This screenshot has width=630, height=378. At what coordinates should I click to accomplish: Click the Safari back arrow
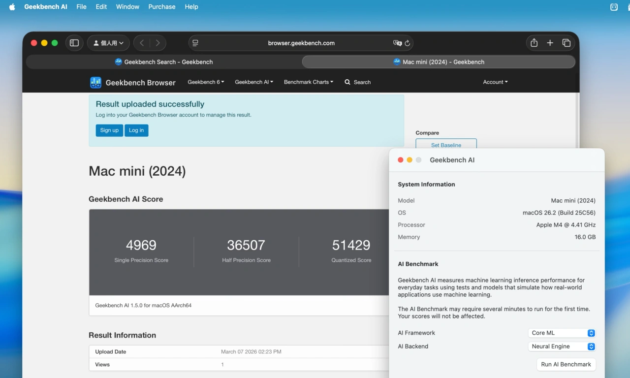coord(142,43)
